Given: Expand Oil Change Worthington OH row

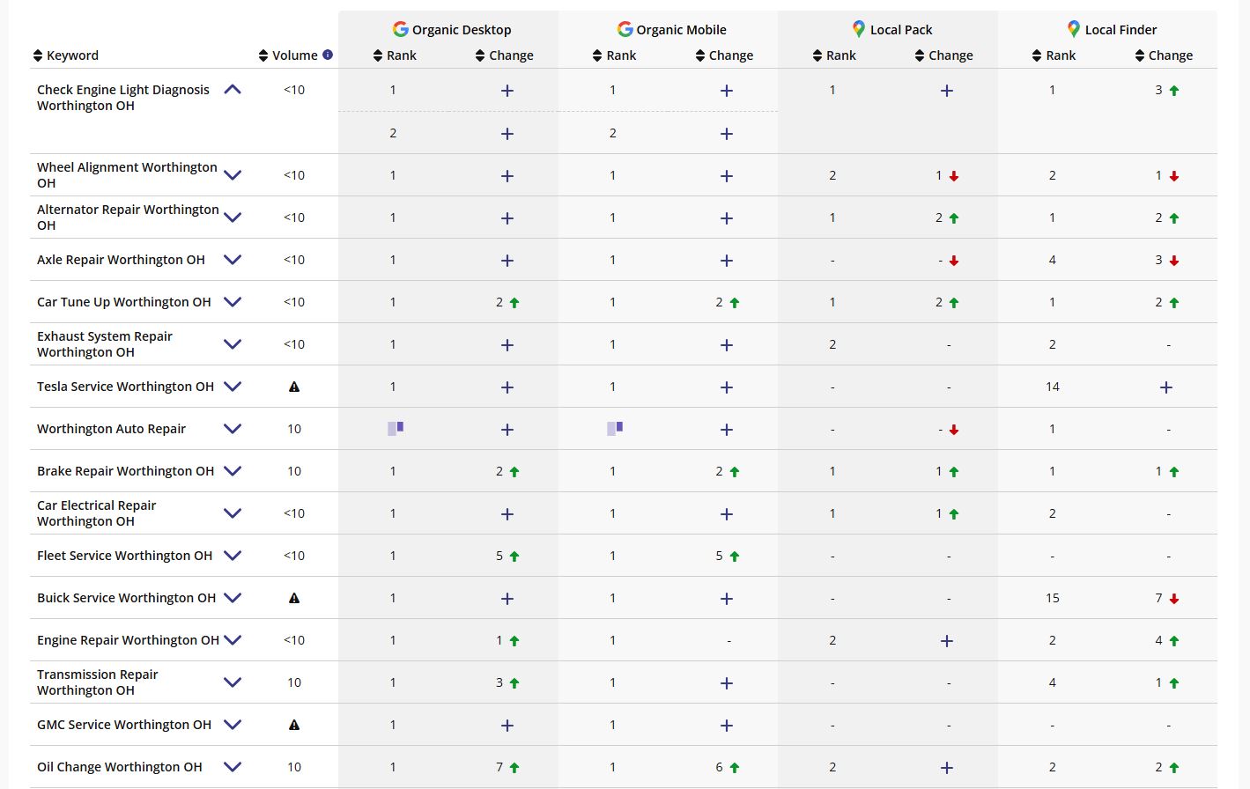Looking at the screenshot, I should click(233, 767).
